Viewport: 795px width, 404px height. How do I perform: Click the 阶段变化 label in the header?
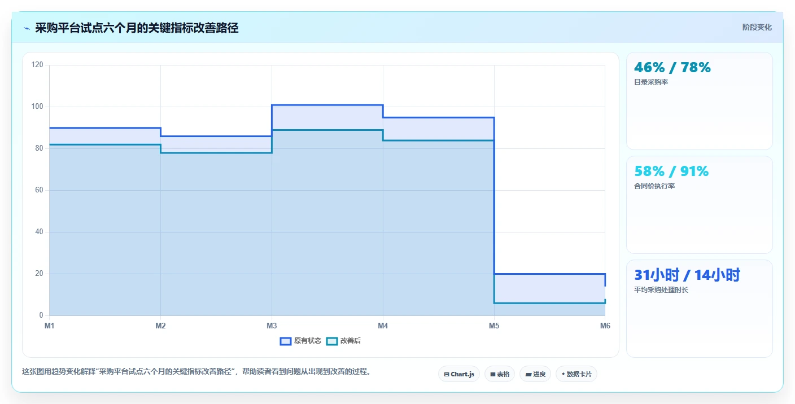(x=757, y=27)
